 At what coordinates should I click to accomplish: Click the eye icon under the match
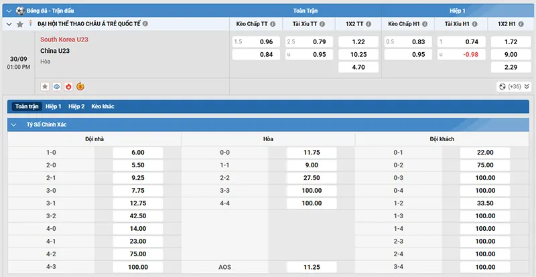(x=57, y=87)
